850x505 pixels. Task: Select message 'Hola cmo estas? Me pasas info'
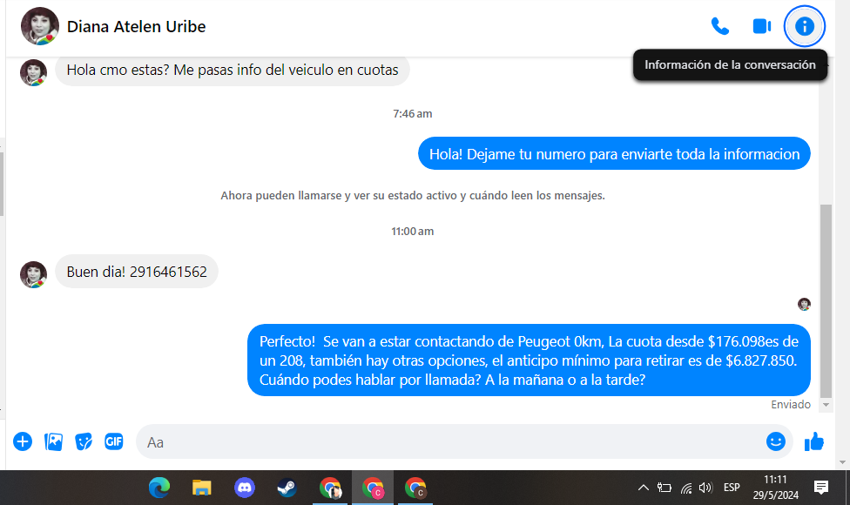point(232,70)
